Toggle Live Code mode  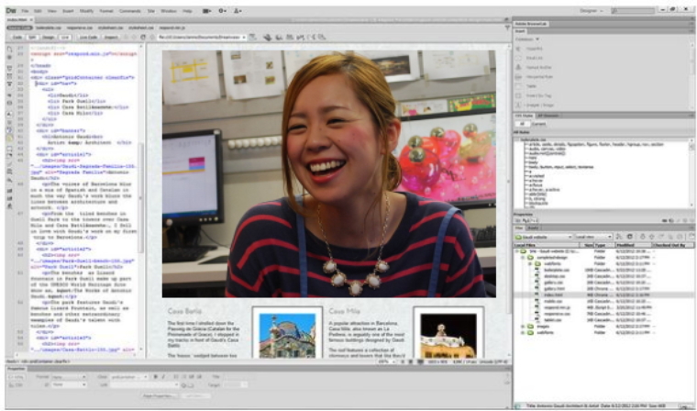(88, 38)
